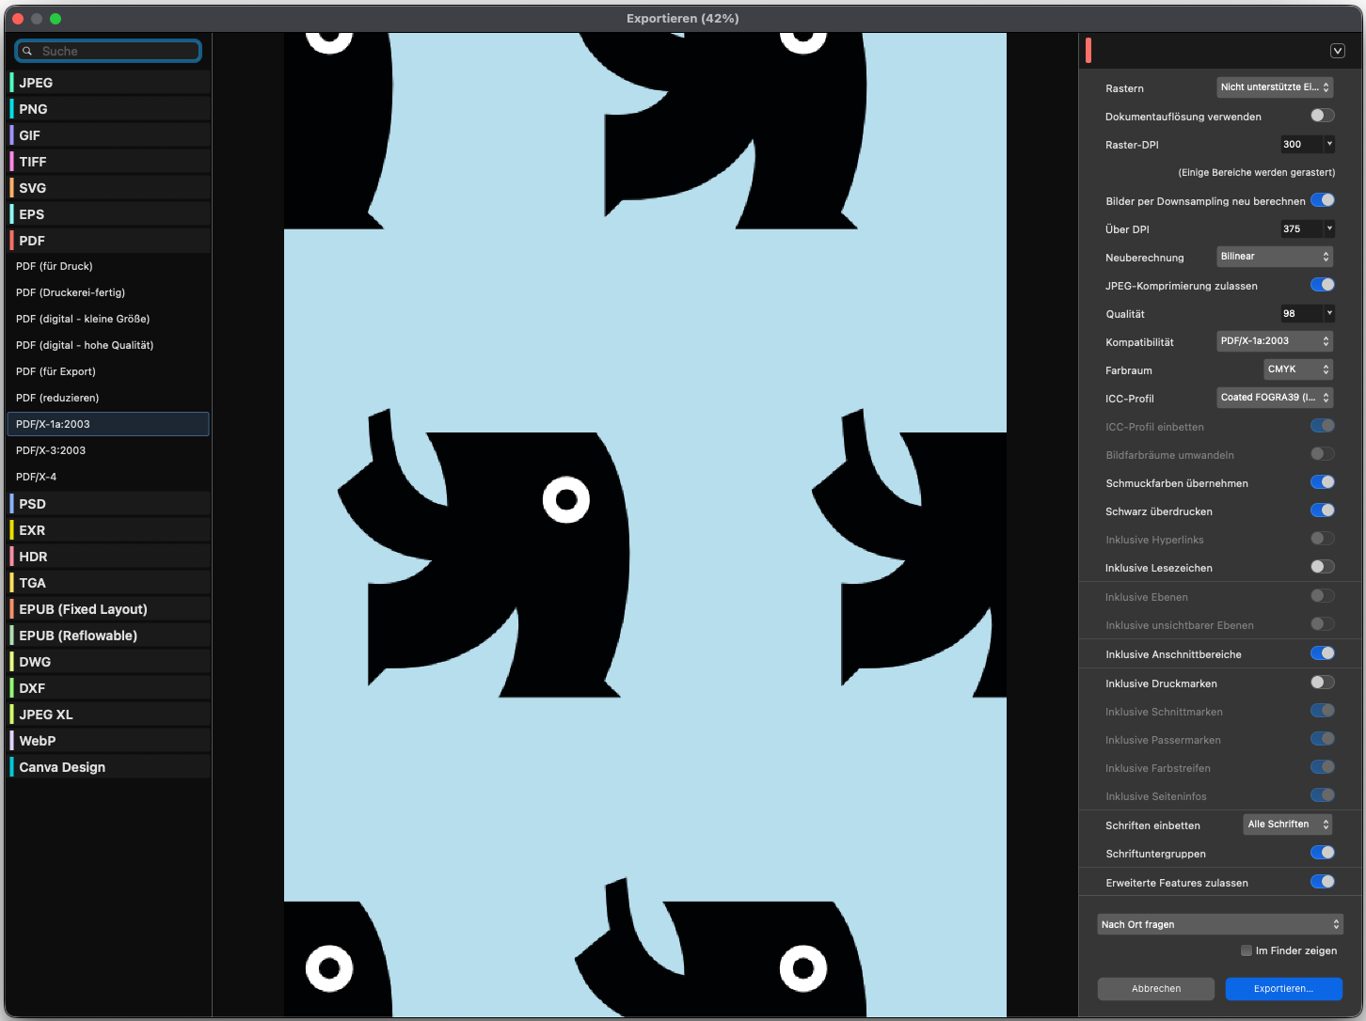Select the EPS export format
The width and height of the screenshot is (1366, 1021).
point(109,214)
